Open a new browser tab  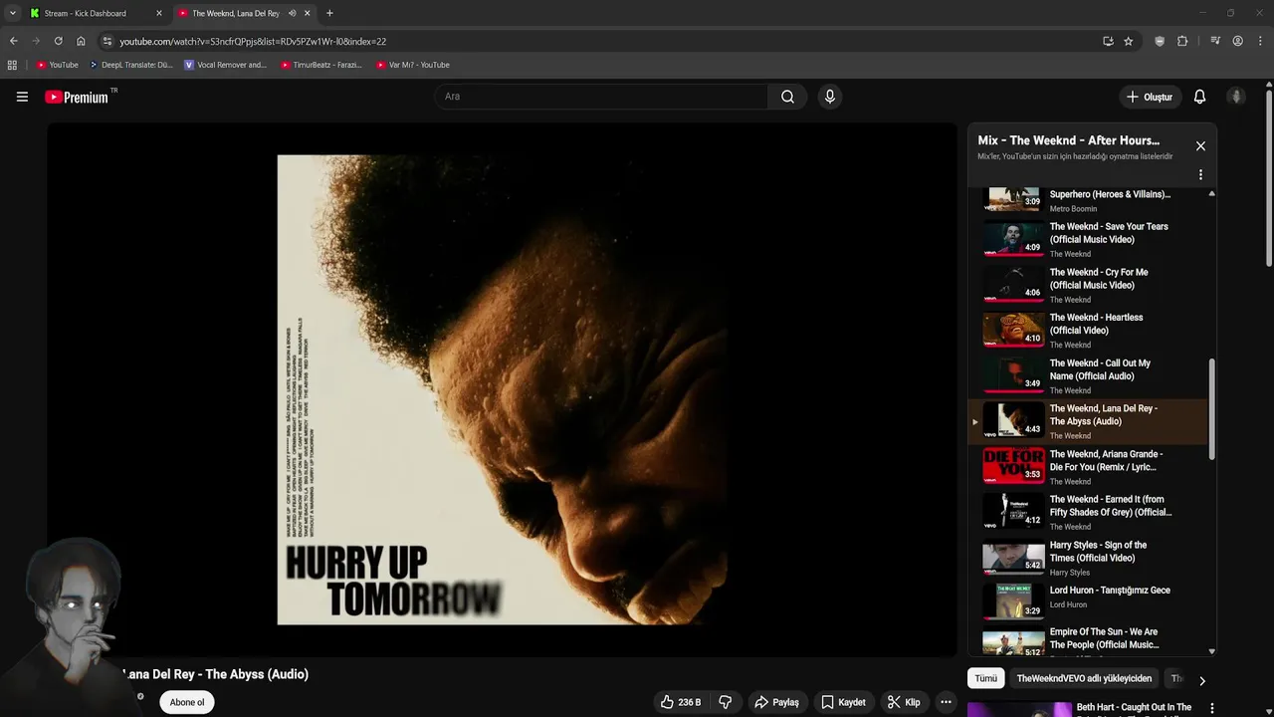pyautogui.click(x=329, y=13)
